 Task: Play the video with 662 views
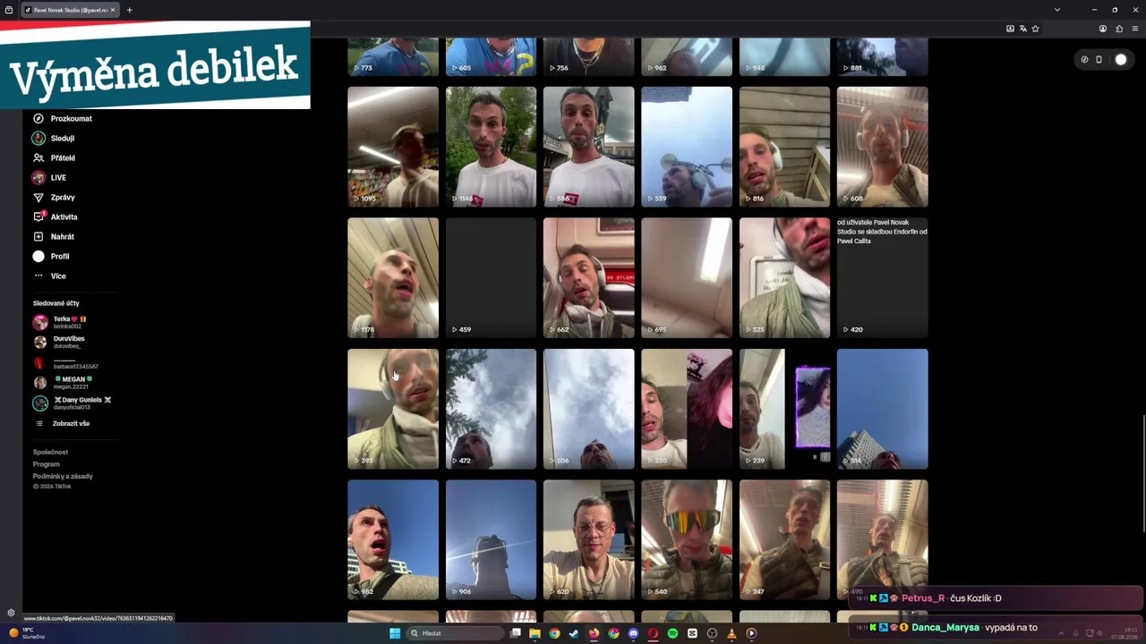click(588, 278)
